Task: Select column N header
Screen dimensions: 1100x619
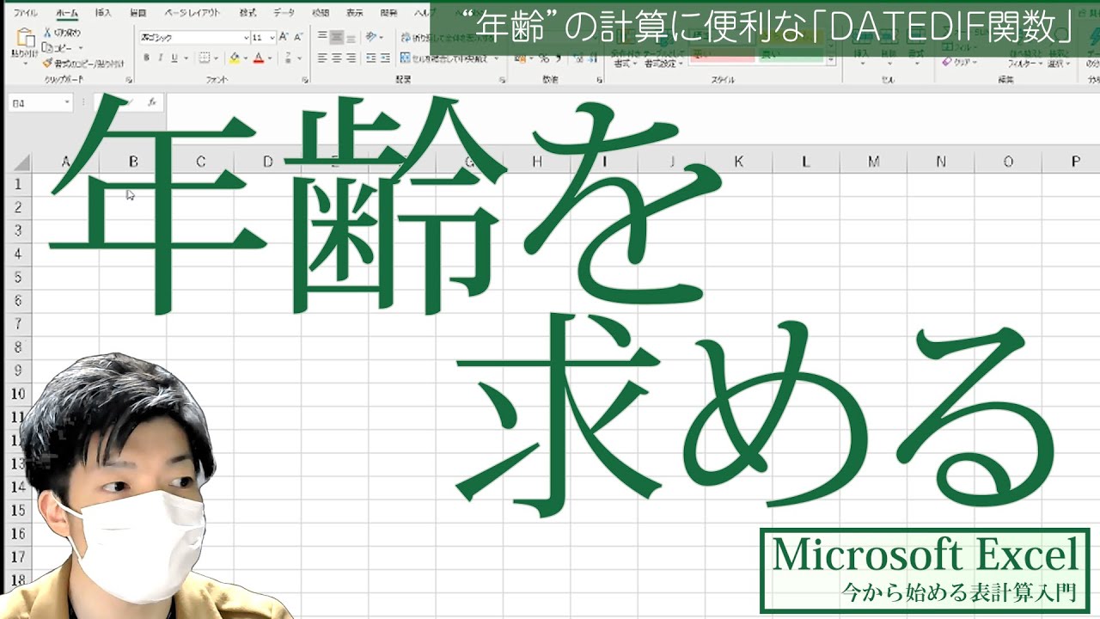Action: [x=940, y=162]
